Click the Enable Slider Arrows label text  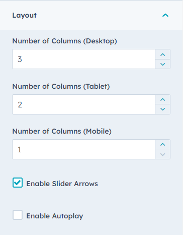pyautogui.click(x=62, y=184)
